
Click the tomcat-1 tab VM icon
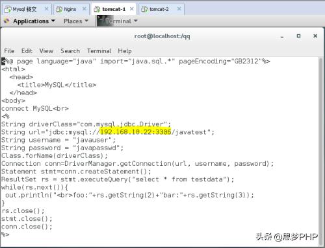click(97, 9)
